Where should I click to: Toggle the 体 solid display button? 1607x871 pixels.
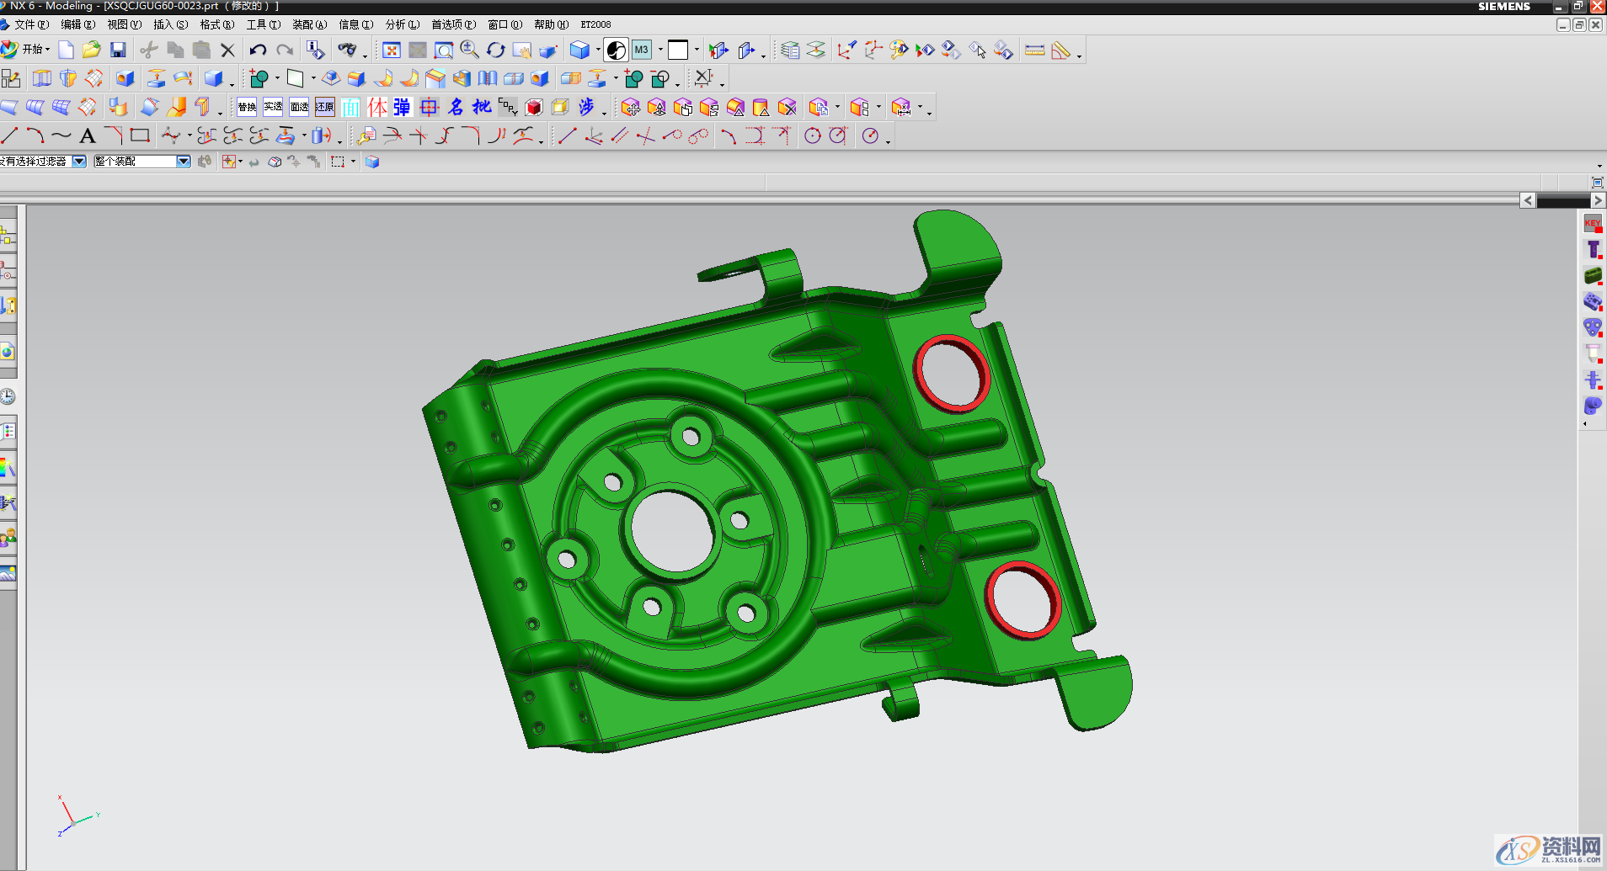click(376, 107)
